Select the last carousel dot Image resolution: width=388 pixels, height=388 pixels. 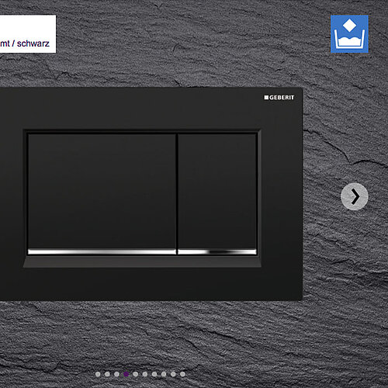pos(182,374)
